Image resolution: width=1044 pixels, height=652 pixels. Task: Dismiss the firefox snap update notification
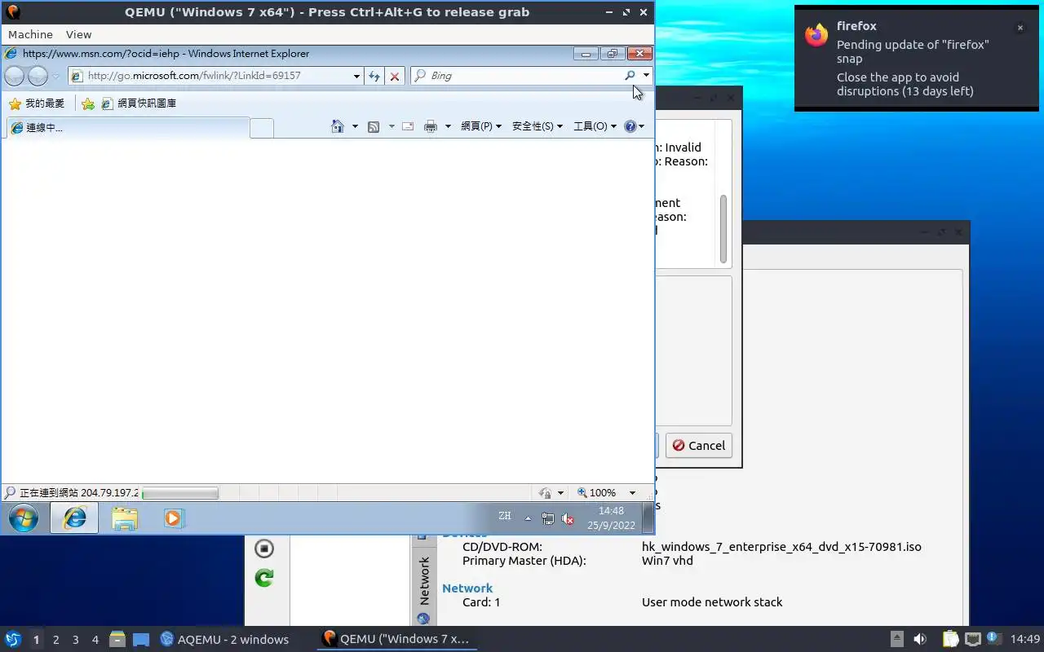pyautogui.click(x=1020, y=28)
